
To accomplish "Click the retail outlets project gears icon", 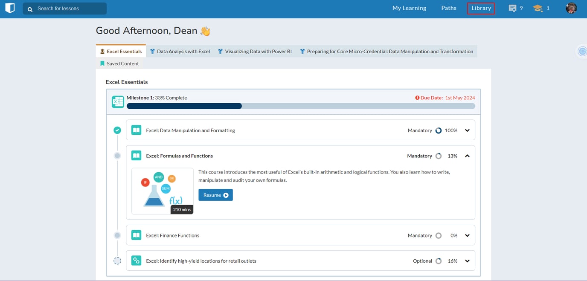I will (136, 261).
